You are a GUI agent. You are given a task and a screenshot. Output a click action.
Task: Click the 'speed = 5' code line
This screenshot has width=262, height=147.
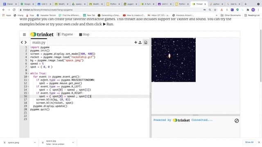coord(37,64)
